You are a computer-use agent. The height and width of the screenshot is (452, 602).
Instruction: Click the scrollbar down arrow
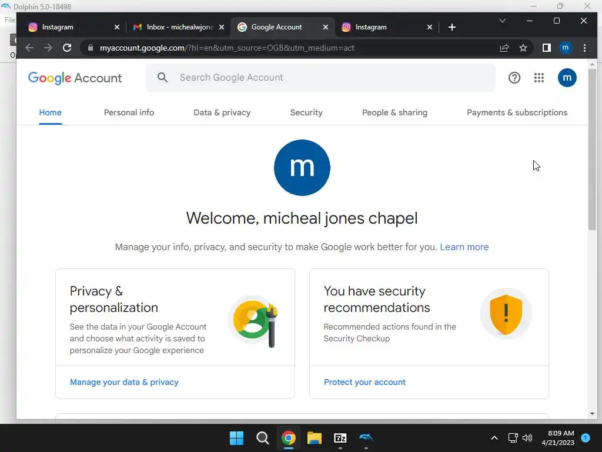[592, 414]
